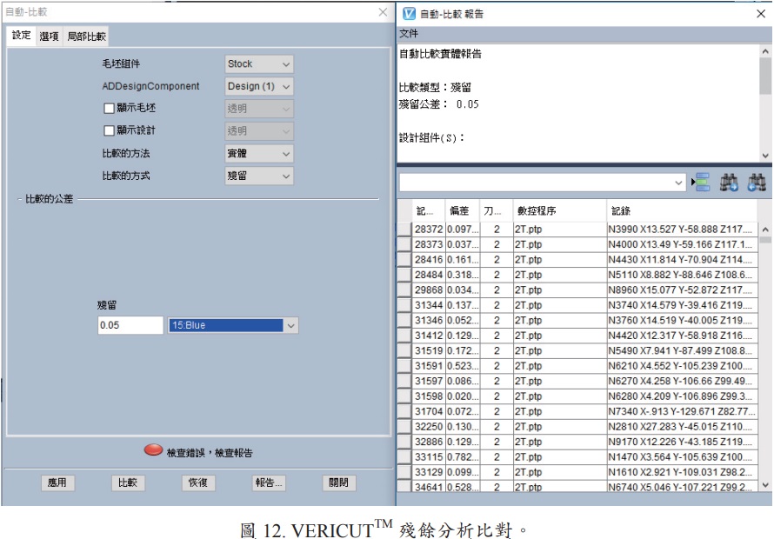Sort by the 偏差 column header
The width and height of the screenshot is (774, 539).
click(x=463, y=210)
